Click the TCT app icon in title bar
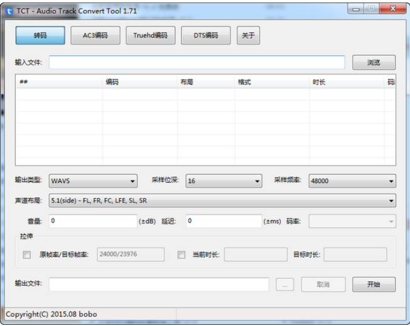 click(9, 11)
